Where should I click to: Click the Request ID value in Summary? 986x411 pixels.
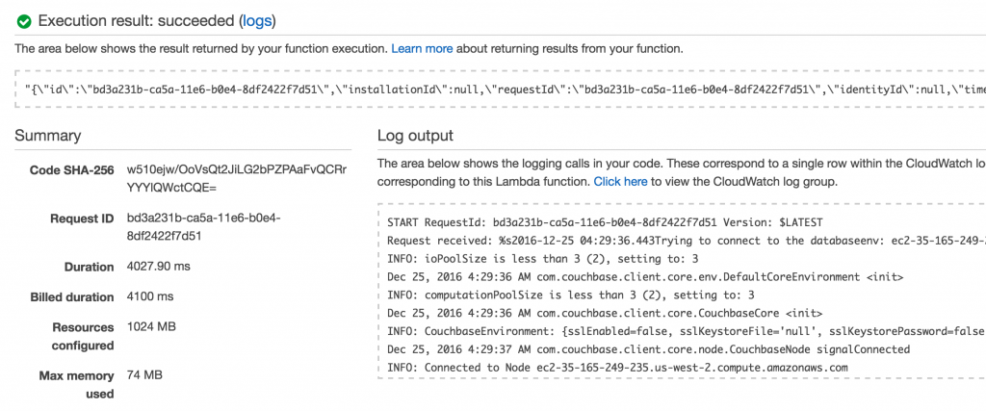click(204, 227)
